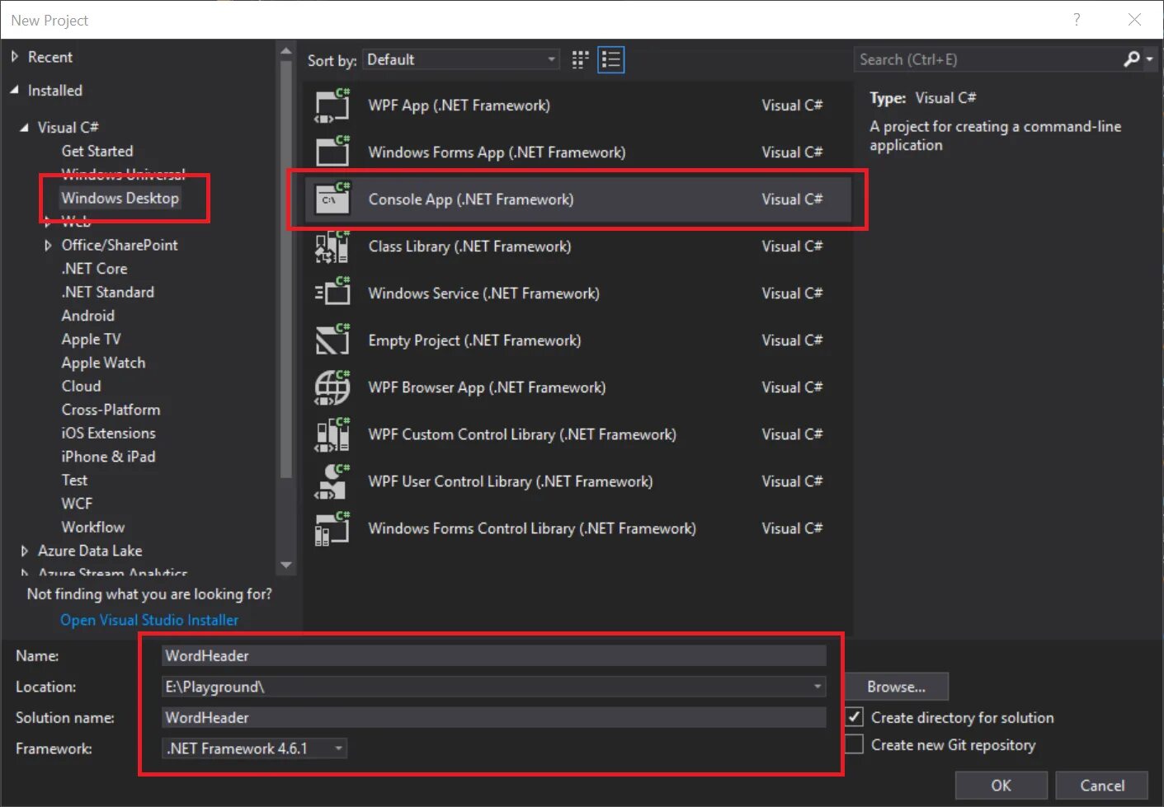Select 'WPF Browser App (.NET Framework)' name
1164x807 pixels.
pyautogui.click(x=487, y=387)
